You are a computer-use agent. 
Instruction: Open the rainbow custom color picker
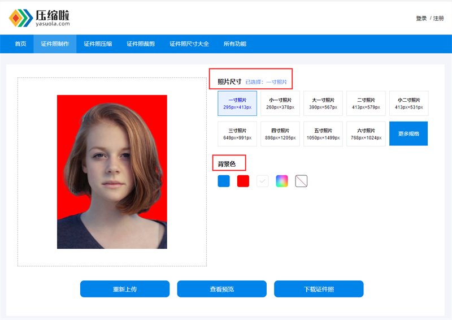(x=282, y=181)
